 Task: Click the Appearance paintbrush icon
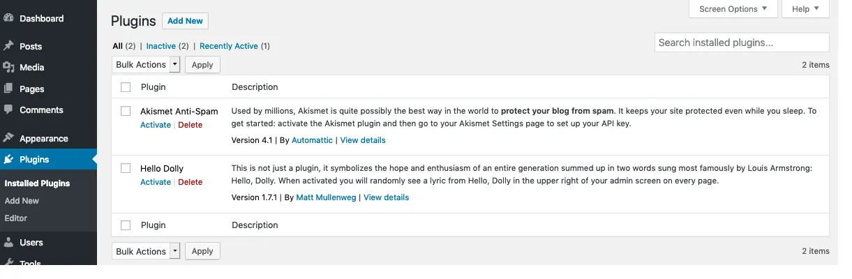tap(8, 138)
